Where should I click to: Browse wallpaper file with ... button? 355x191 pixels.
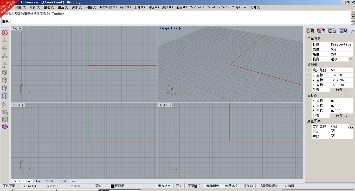click(351, 127)
